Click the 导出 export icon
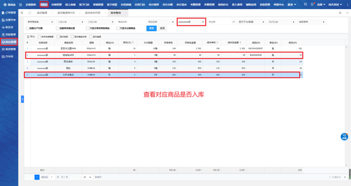The width and height of the screenshot is (351, 186). click(28, 37)
